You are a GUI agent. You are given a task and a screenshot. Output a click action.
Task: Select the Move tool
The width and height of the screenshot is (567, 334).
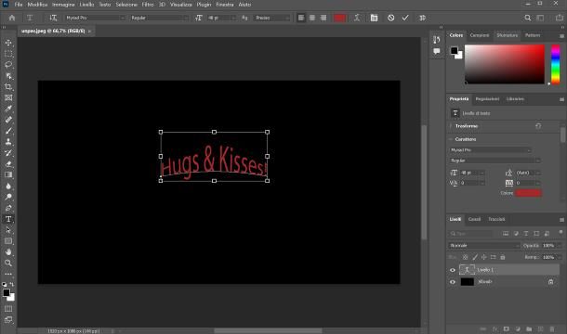pos(8,43)
